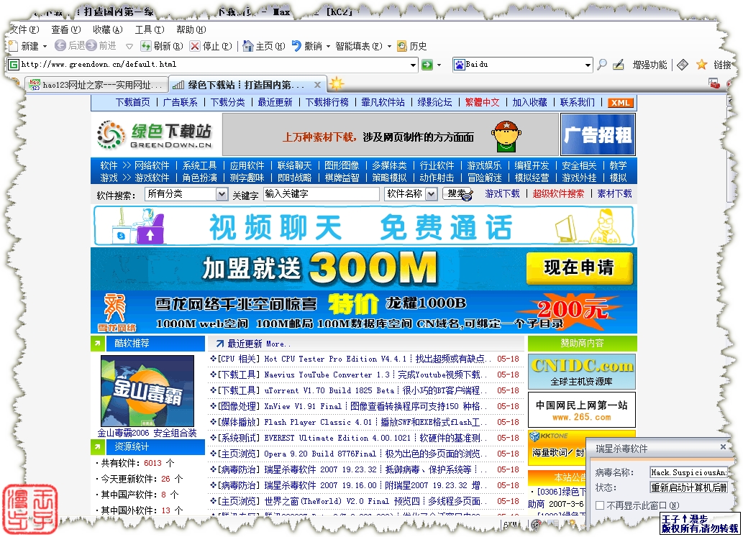Click the highlight pen icon beside search
The width and height of the screenshot is (743, 537).
coord(619,65)
